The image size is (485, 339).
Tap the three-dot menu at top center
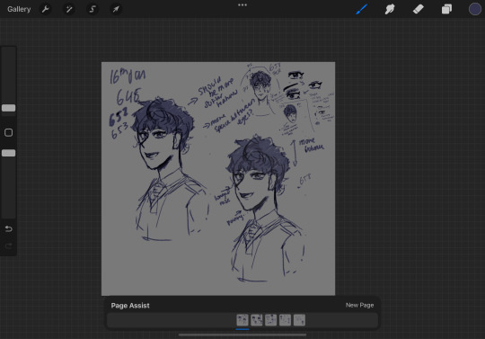[x=242, y=5]
